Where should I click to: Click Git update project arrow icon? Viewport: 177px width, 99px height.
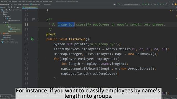(158, 4)
